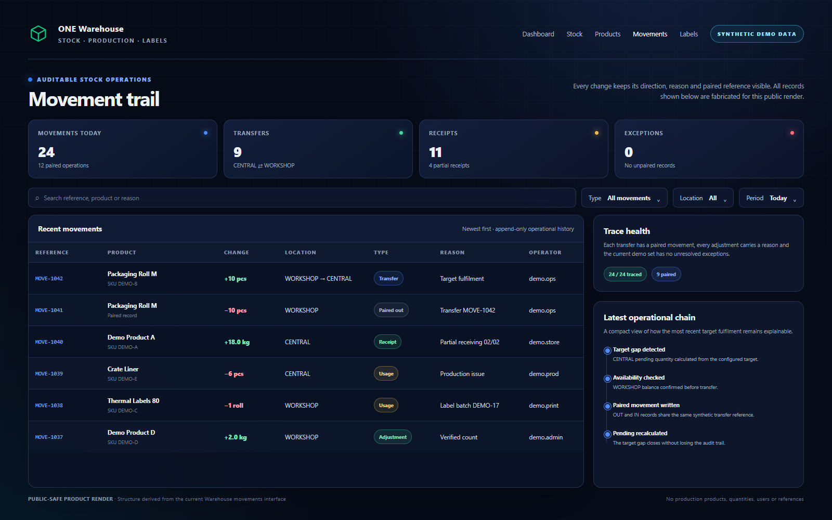The image size is (832, 520).
Task: Select the Receipts summary card
Action: point(514,149)
